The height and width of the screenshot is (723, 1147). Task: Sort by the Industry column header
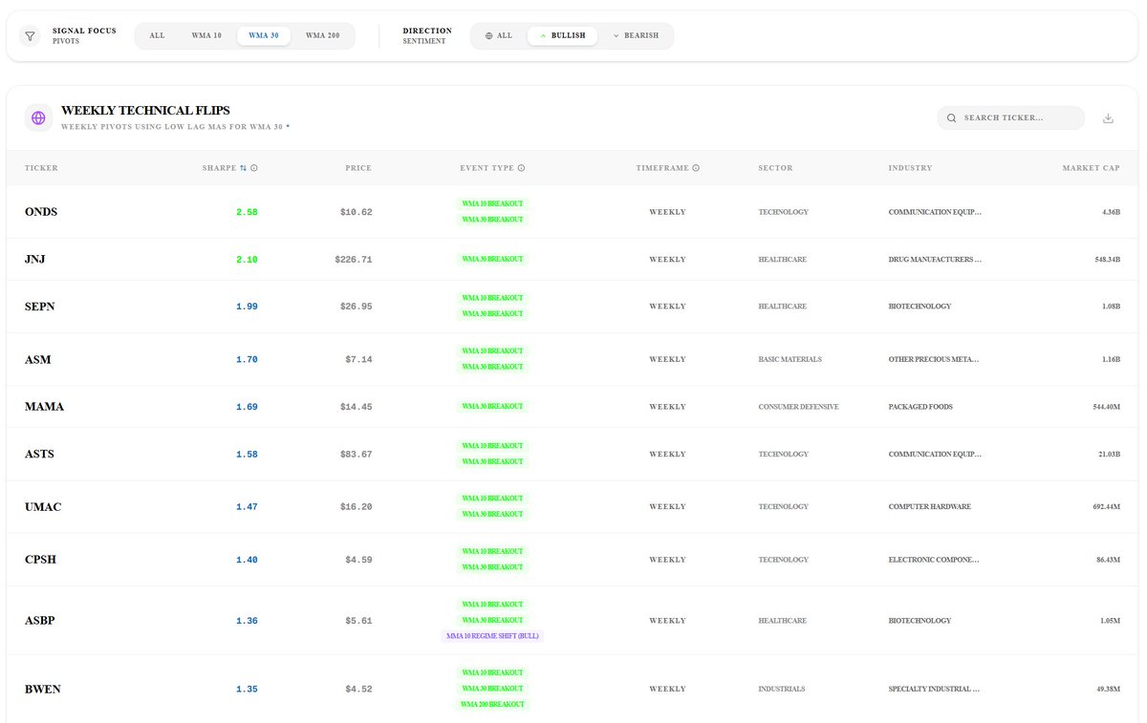[x=910, y=168]
